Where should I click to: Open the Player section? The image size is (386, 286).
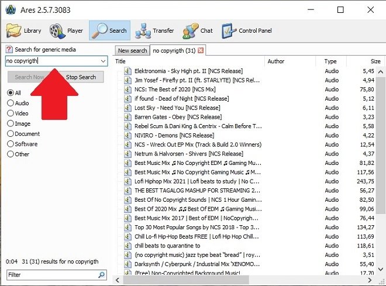[x=66, y=31]
